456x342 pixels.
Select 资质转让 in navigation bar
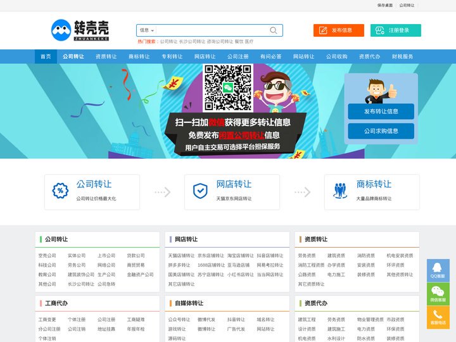(x=106, y=56)
